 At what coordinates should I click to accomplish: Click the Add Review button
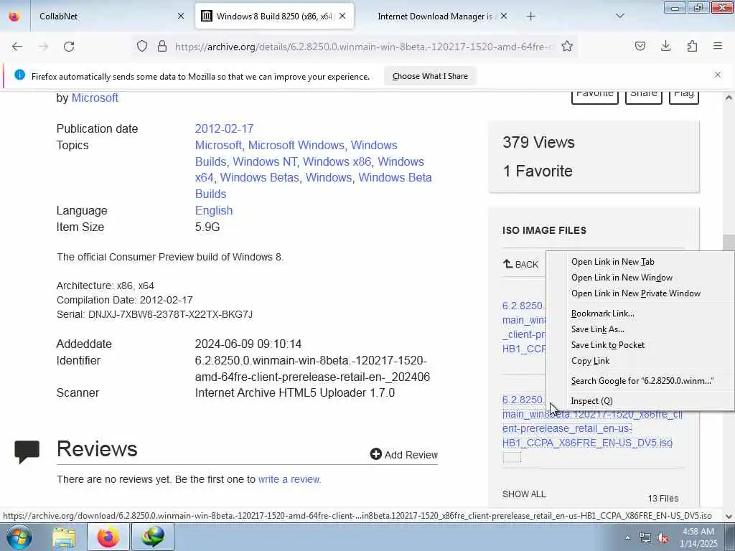[403, 454]
